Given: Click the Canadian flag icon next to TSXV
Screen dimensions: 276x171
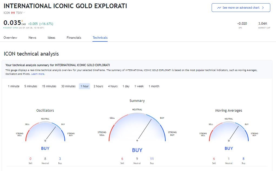Looking at the screenshot, I should pyautogui.click(x=13, y=13).
